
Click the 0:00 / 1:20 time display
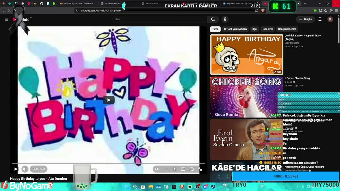39,169
